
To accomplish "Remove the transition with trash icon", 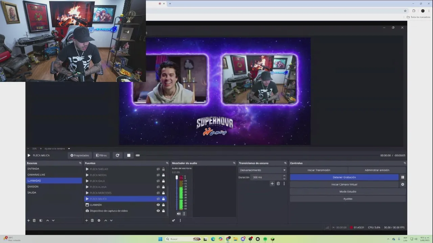I will click(x=278, y=184).
